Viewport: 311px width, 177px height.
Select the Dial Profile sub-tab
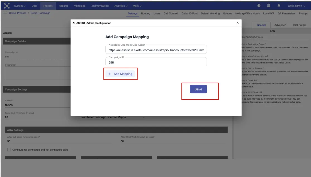click(x=300, y=25)
